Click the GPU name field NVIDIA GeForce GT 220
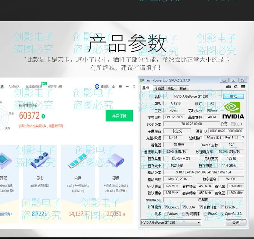Viewport: 254px width, 239px height. point(191,97)
